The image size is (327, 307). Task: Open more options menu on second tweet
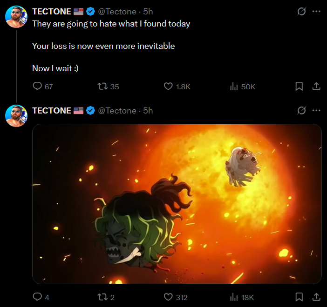pyautogui.click(x=316, y=110)
